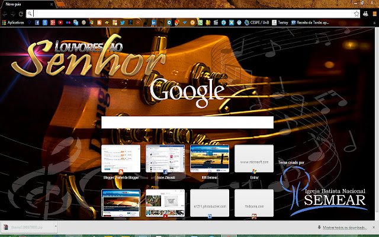Screen dimensions: 379x237
Task: Open the YouTube bookmark icon
Action: [60, 23]
